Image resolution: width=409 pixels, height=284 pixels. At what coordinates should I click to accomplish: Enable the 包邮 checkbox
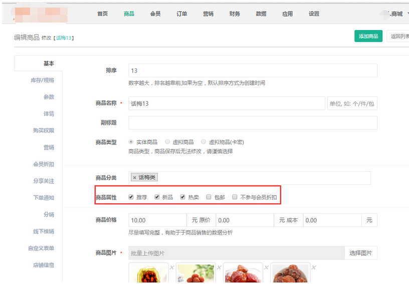click(x=209, y=197)
